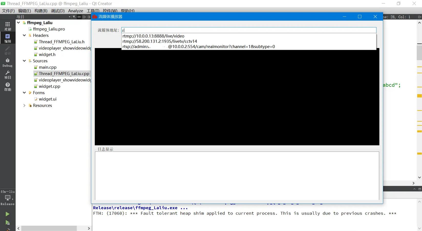Collapse the Sources tree node
This screenshot has width=422, height=231.
click(24, 61)
